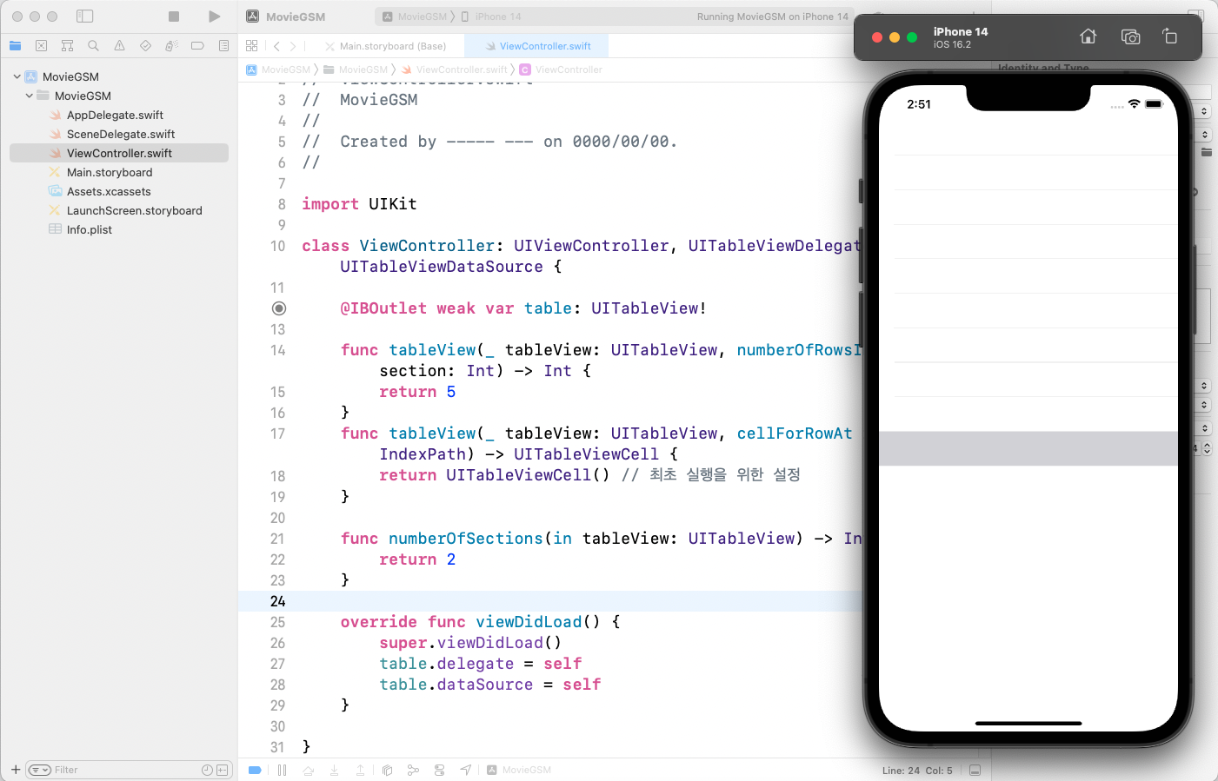
Task: Click line number 24 gutter
Action: pos(277,601)
